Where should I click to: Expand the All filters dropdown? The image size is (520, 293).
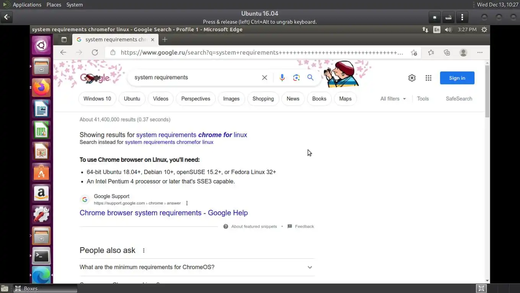pos(393,99)
